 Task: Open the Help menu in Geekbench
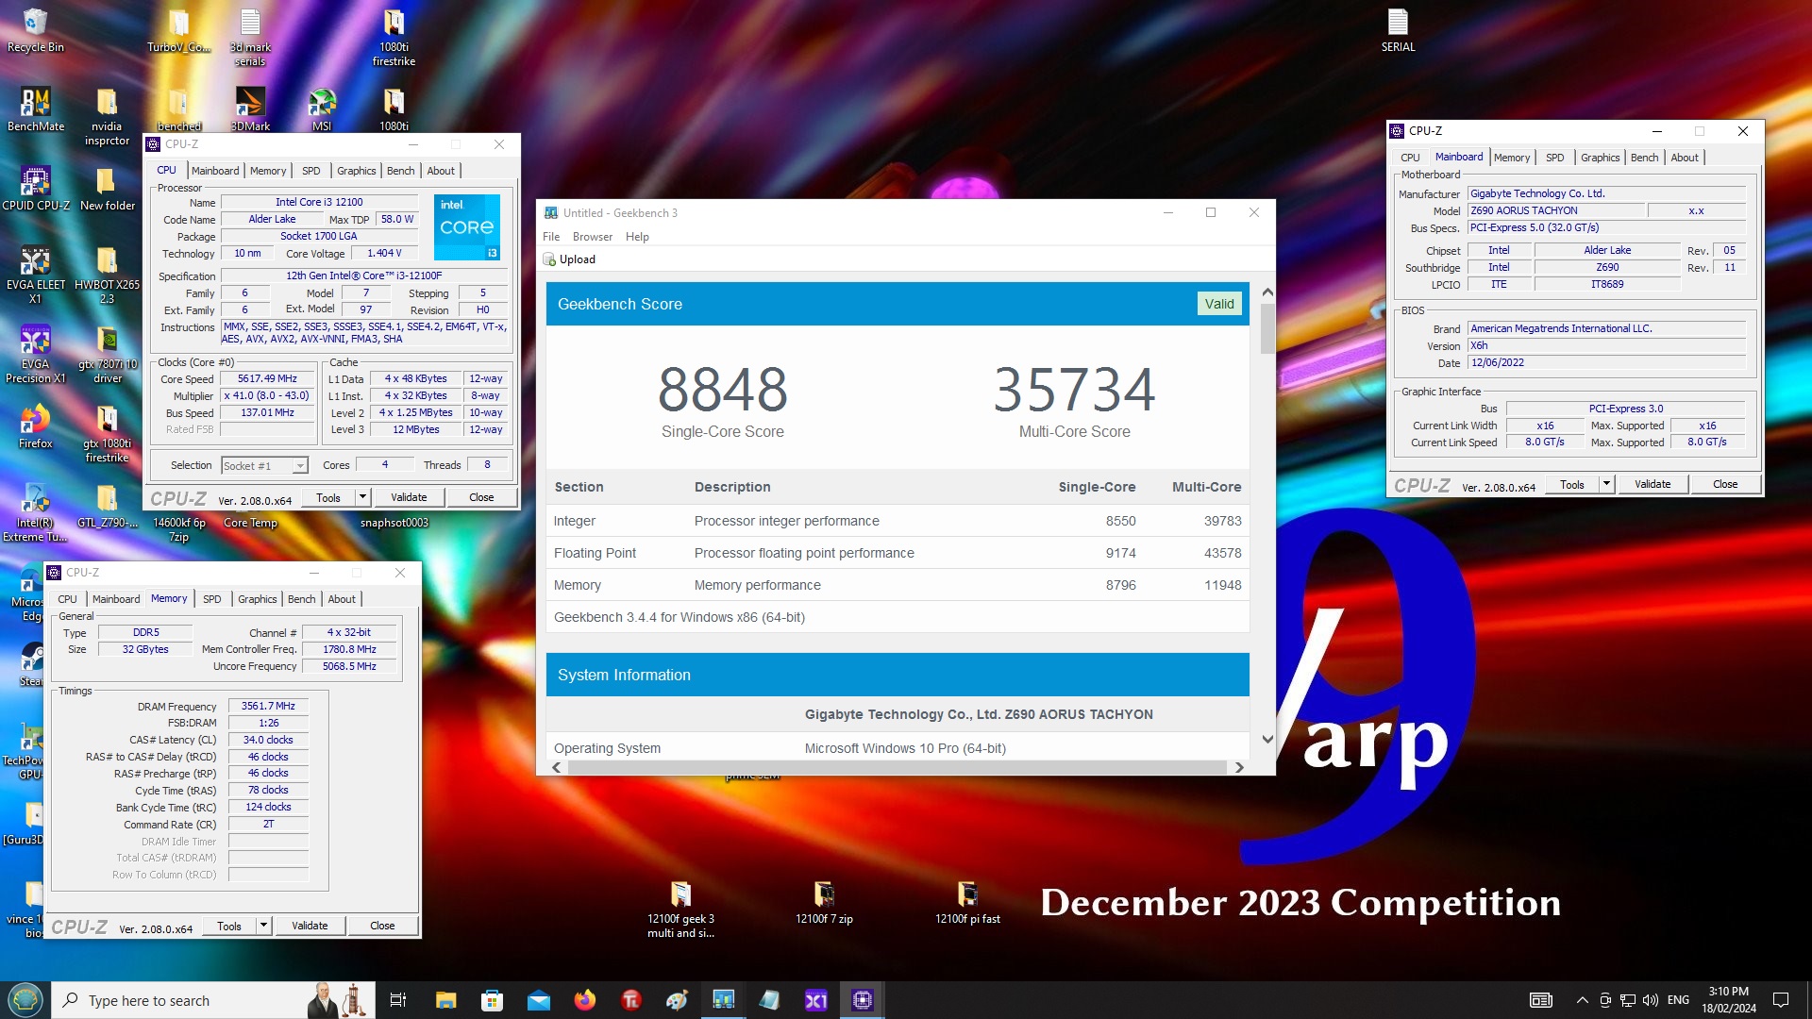[x=637, y=237]
